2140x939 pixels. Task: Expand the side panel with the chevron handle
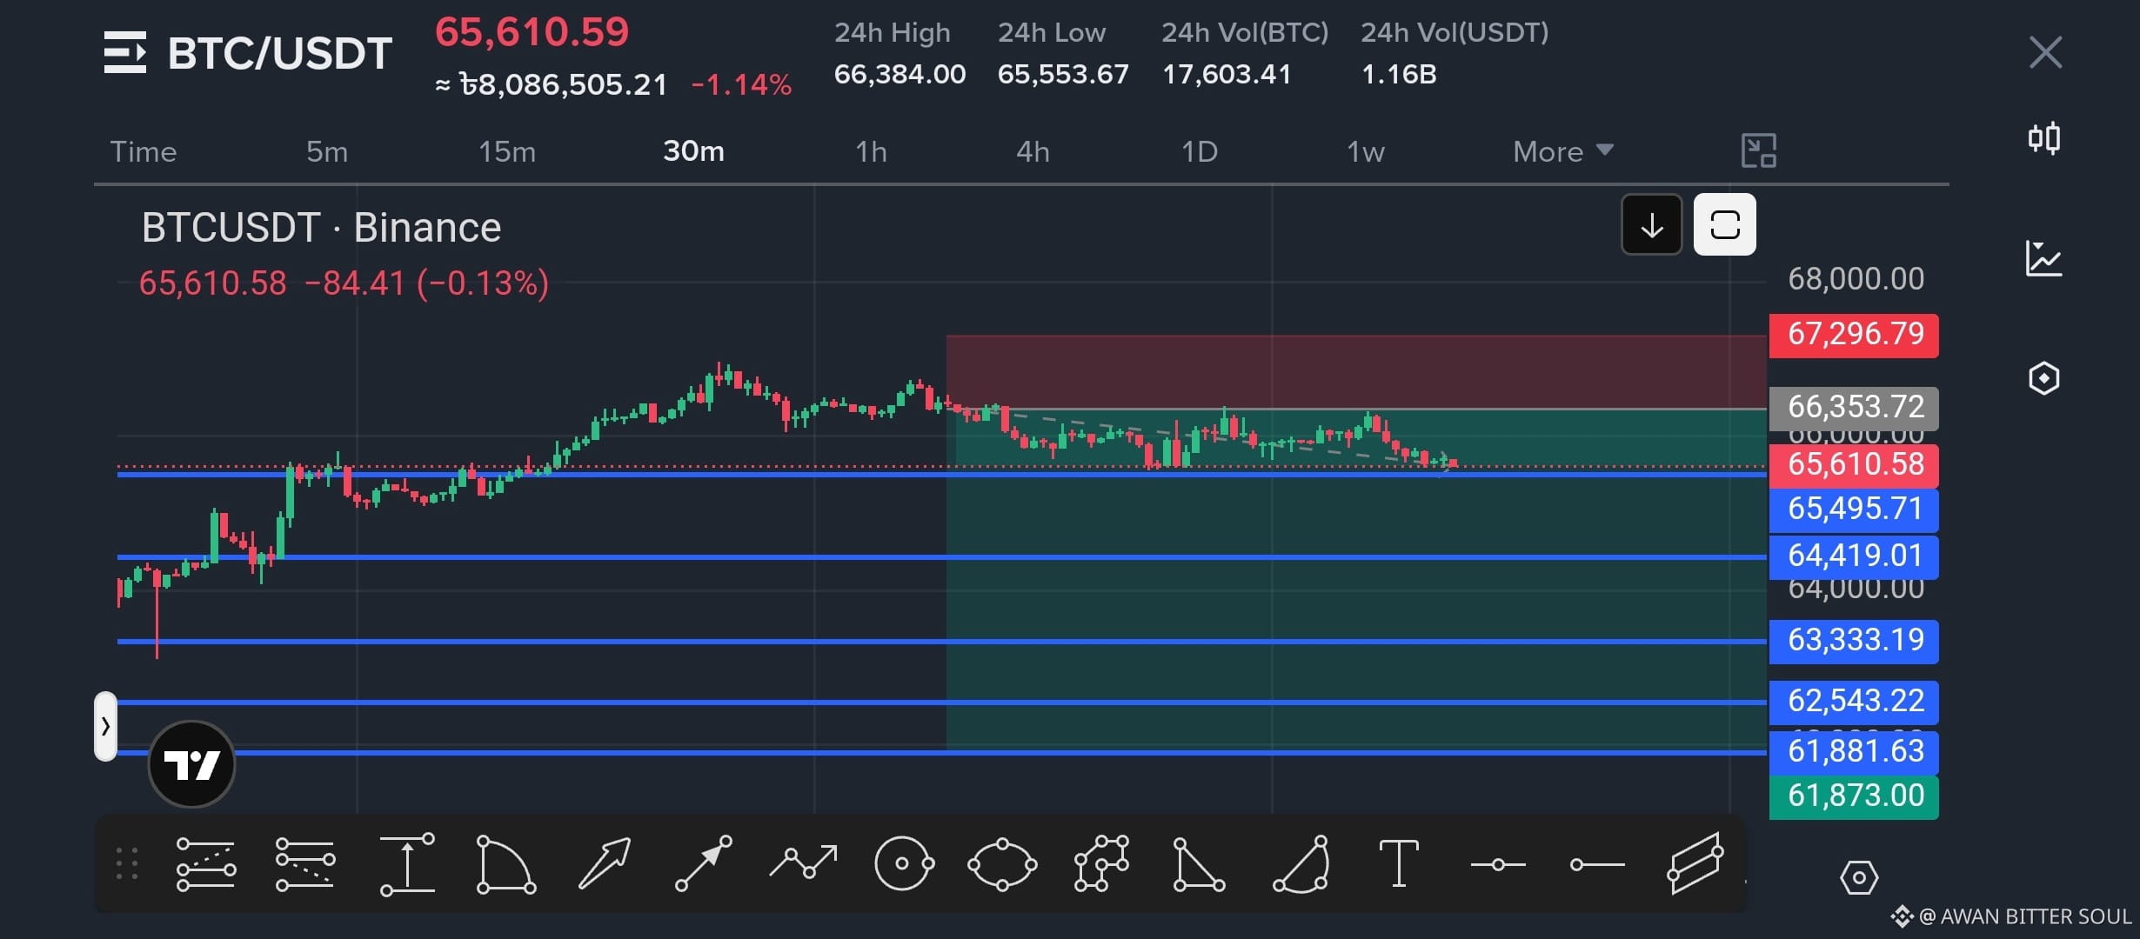coord(105,726)
